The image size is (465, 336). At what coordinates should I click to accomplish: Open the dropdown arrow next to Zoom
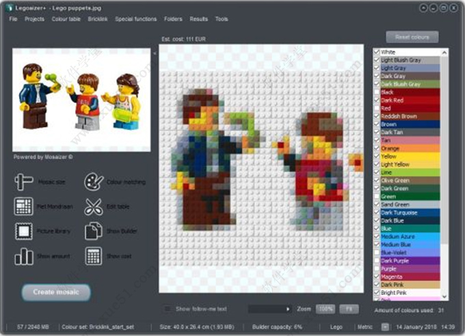click(x=288, y=309)
